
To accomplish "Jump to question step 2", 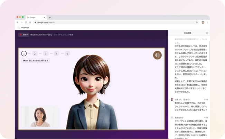I will point(35,53).
